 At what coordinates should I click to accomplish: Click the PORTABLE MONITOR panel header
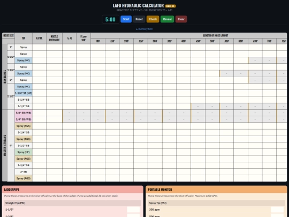click(x=216, y=190)
